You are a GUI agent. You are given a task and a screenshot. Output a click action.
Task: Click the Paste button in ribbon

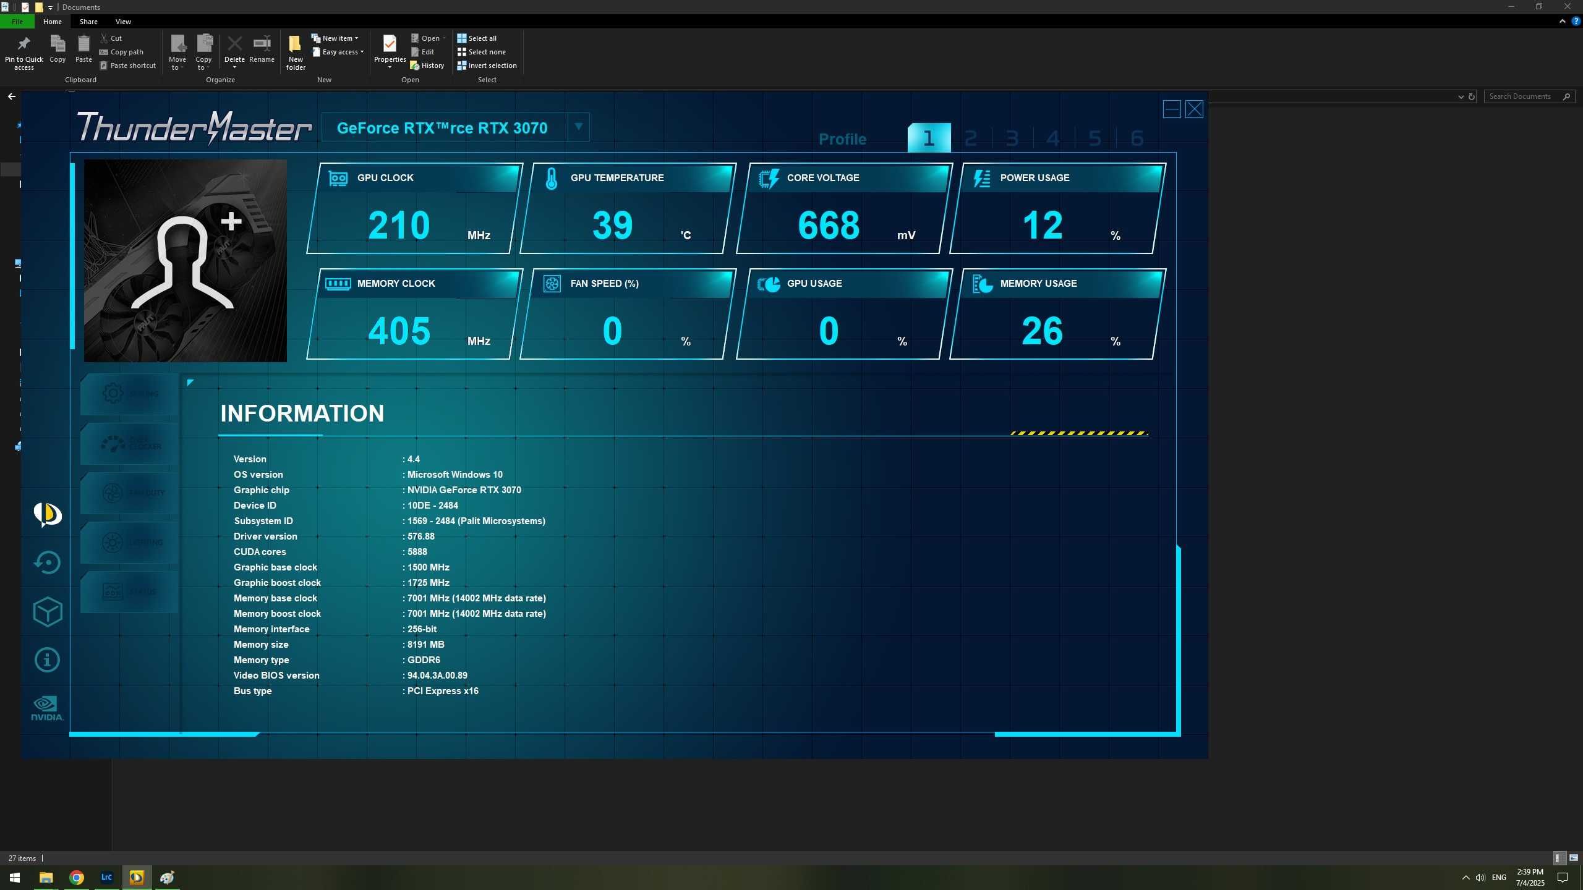[83, 49]
